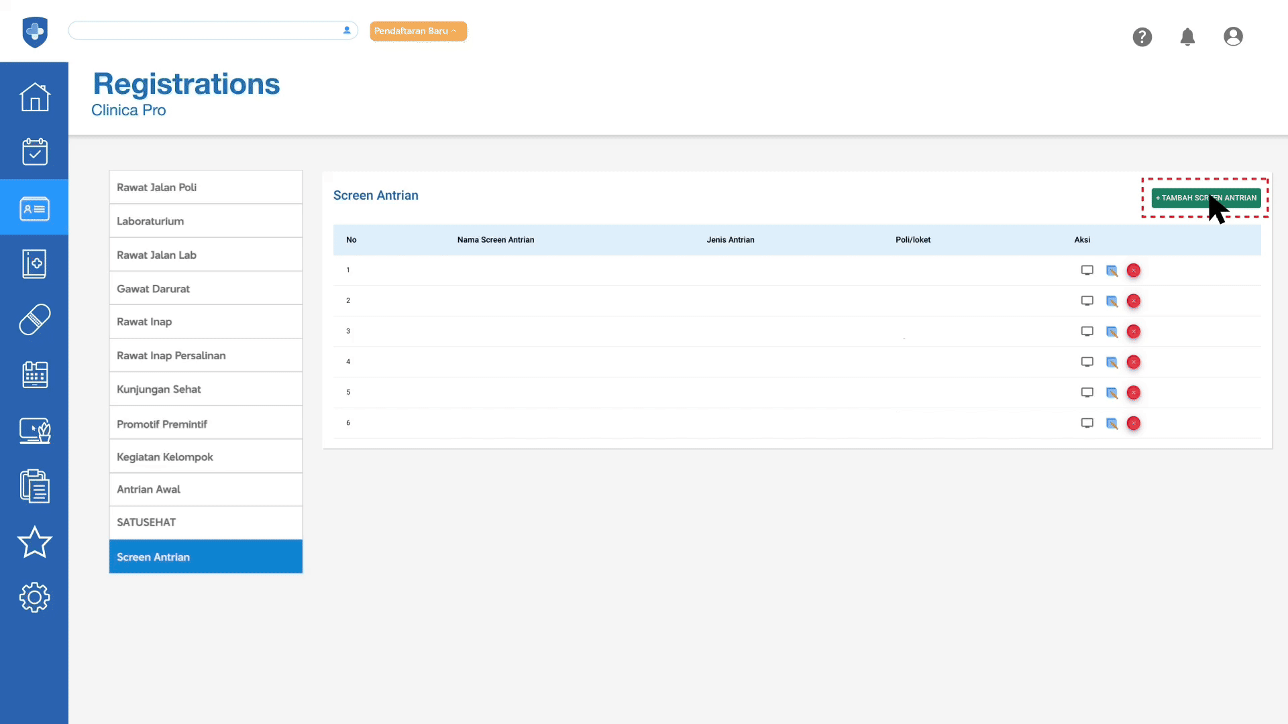The height and width of the screenshot is (724, 1288).
Task: Select Antrian Awal menu item
Action: point(205,489)
